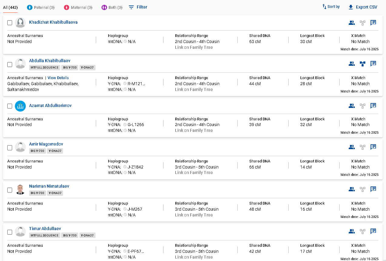
Task: Open in-common matches icon for Khadizhat Khabibullaeva
Action: (352, 22)
